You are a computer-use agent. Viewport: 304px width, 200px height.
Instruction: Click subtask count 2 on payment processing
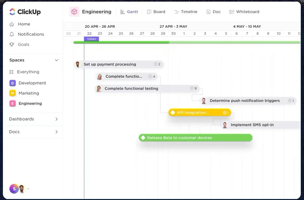(x=157, y=64)
